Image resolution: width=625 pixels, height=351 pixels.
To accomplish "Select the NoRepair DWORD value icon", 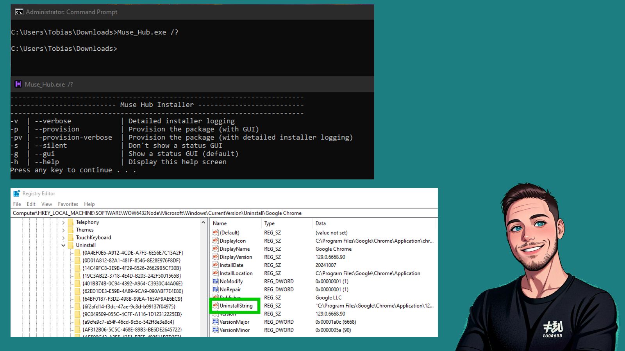I will tap(215, 289).
